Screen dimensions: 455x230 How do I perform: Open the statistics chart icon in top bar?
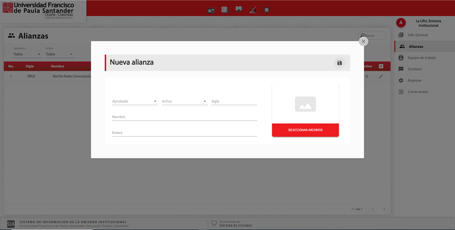[253, 10]
